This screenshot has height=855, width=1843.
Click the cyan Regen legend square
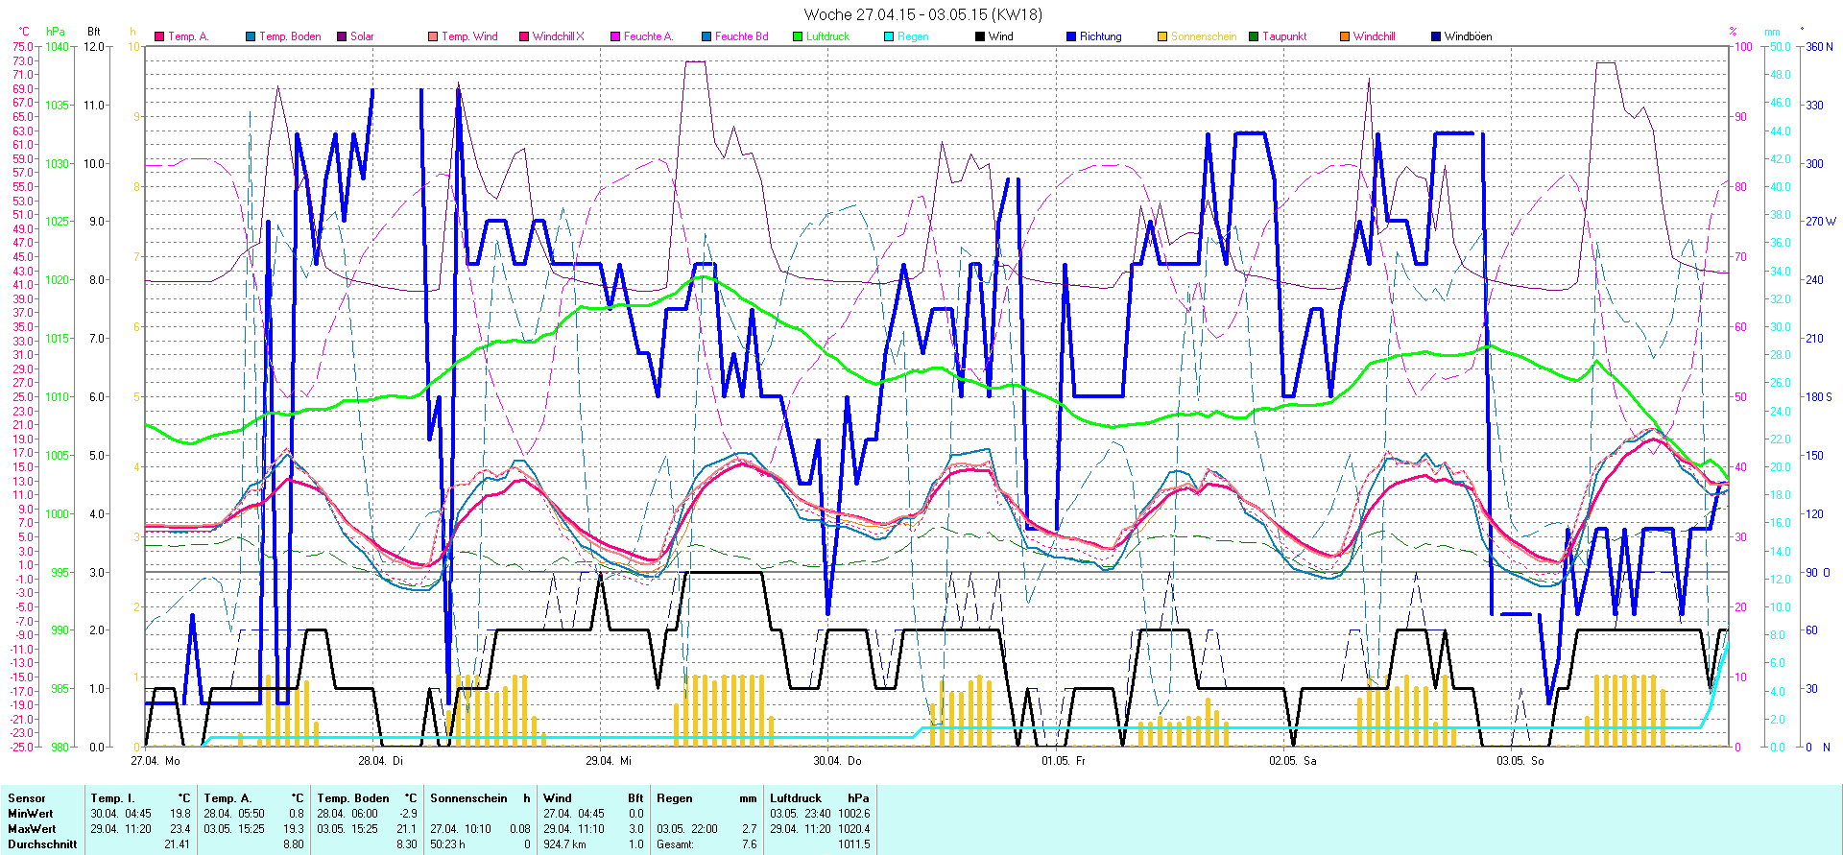[889, 36]
